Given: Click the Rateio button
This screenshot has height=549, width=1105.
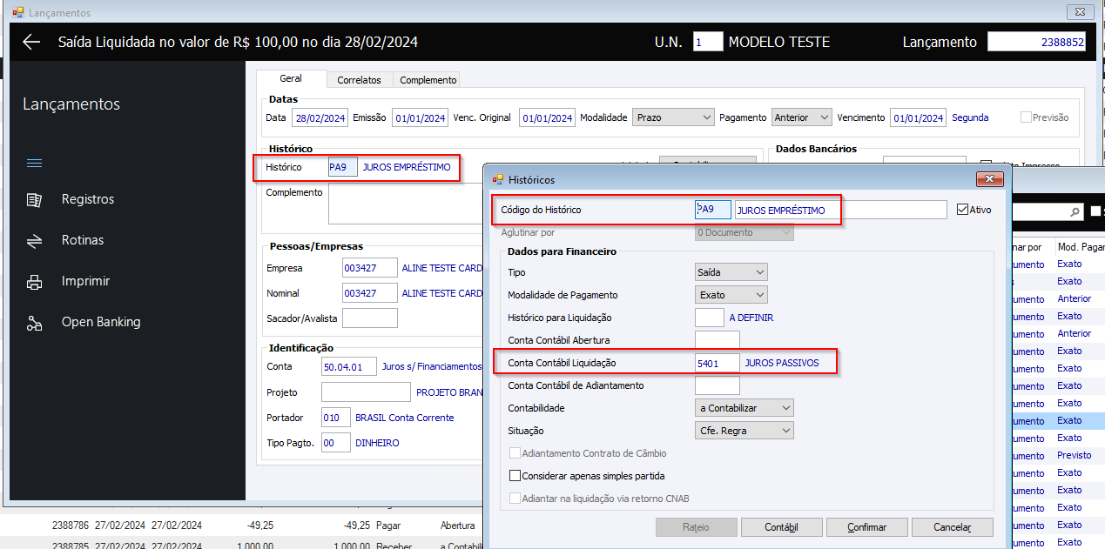Looking at the screenshot, I should tap(696, 526).
